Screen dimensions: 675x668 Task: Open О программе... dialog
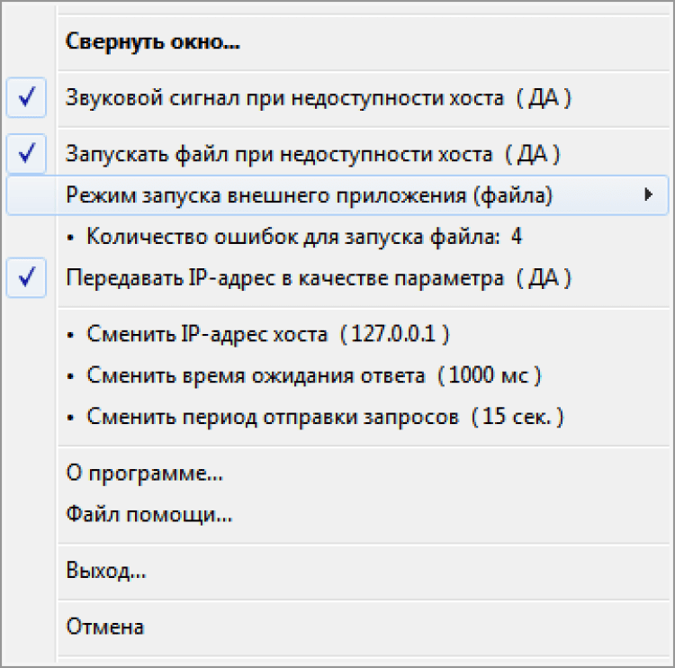[x=144, y=474]
